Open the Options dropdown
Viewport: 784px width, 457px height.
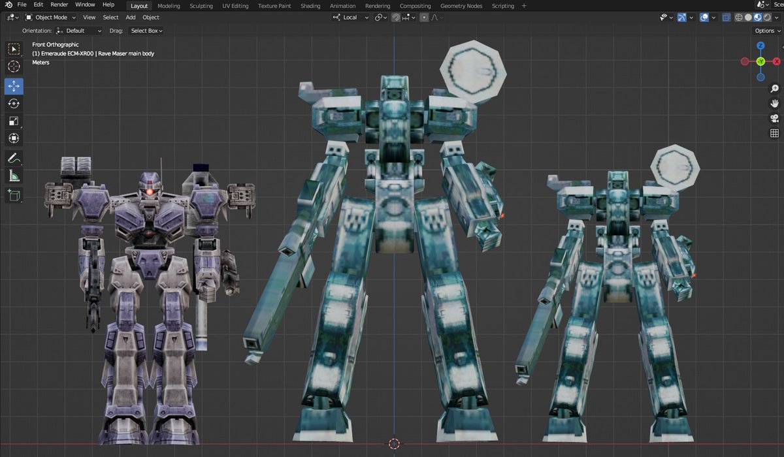point(767,31)
